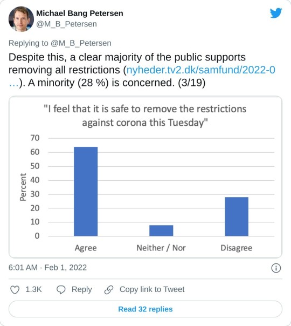Click the Michael Bang Petersen display name
The height and width of the screenshot is (326, 291).
pos(80,13)
